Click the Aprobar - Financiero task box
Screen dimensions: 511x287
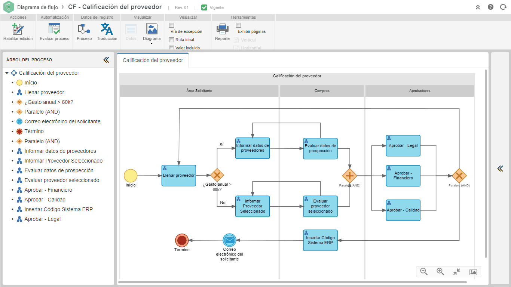(x=403, y=176)
